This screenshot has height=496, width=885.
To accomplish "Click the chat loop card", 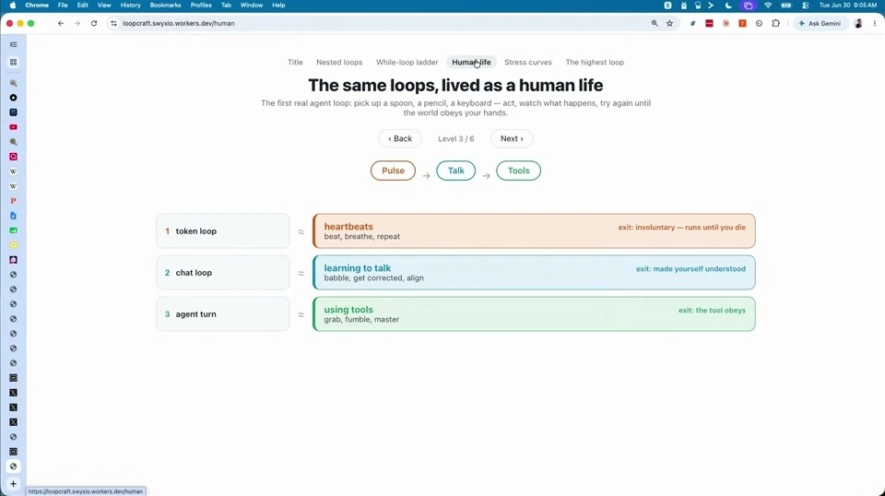I will click(x=223, y=273).
